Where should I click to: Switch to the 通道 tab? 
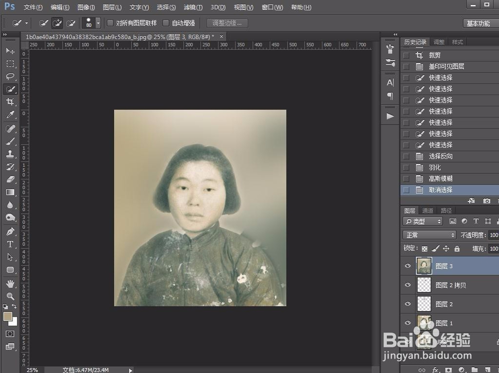(x=428, y=210)
